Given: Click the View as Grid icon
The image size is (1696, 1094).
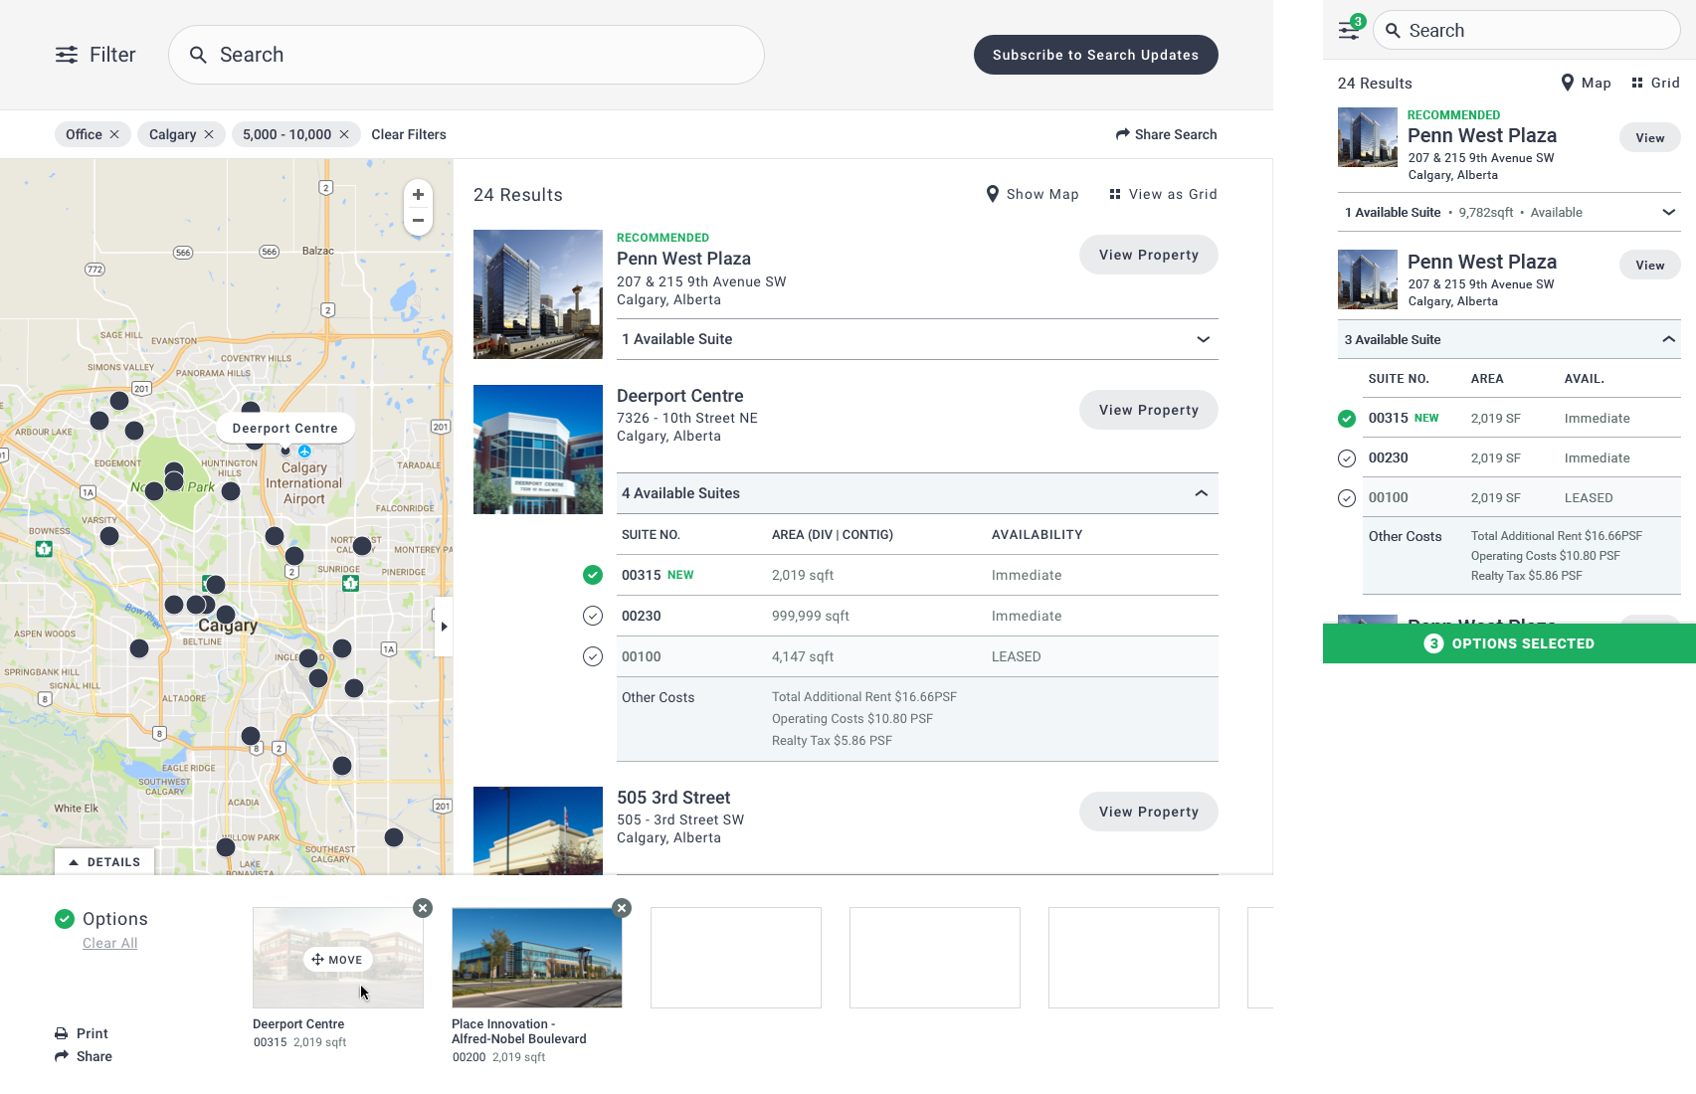Looking at the screenshot, I should pyautogui.click(x=1115, y=194).
